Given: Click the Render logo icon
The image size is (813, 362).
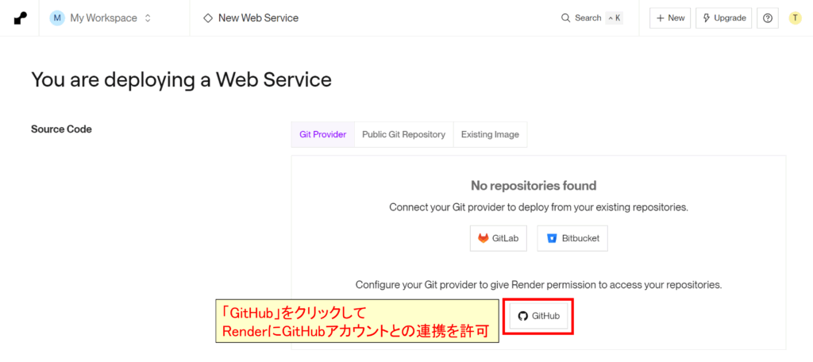Looking at the screenshot, I should (20, 18).
